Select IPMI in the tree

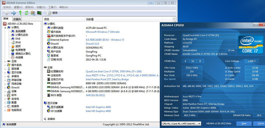coord(18,42)
